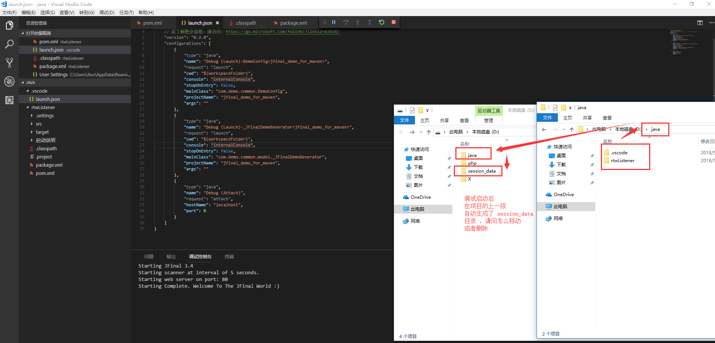Click Up arrow in the java Explorer window
The height and width of the screenshot is (343, 715).
tap(572, 130)
